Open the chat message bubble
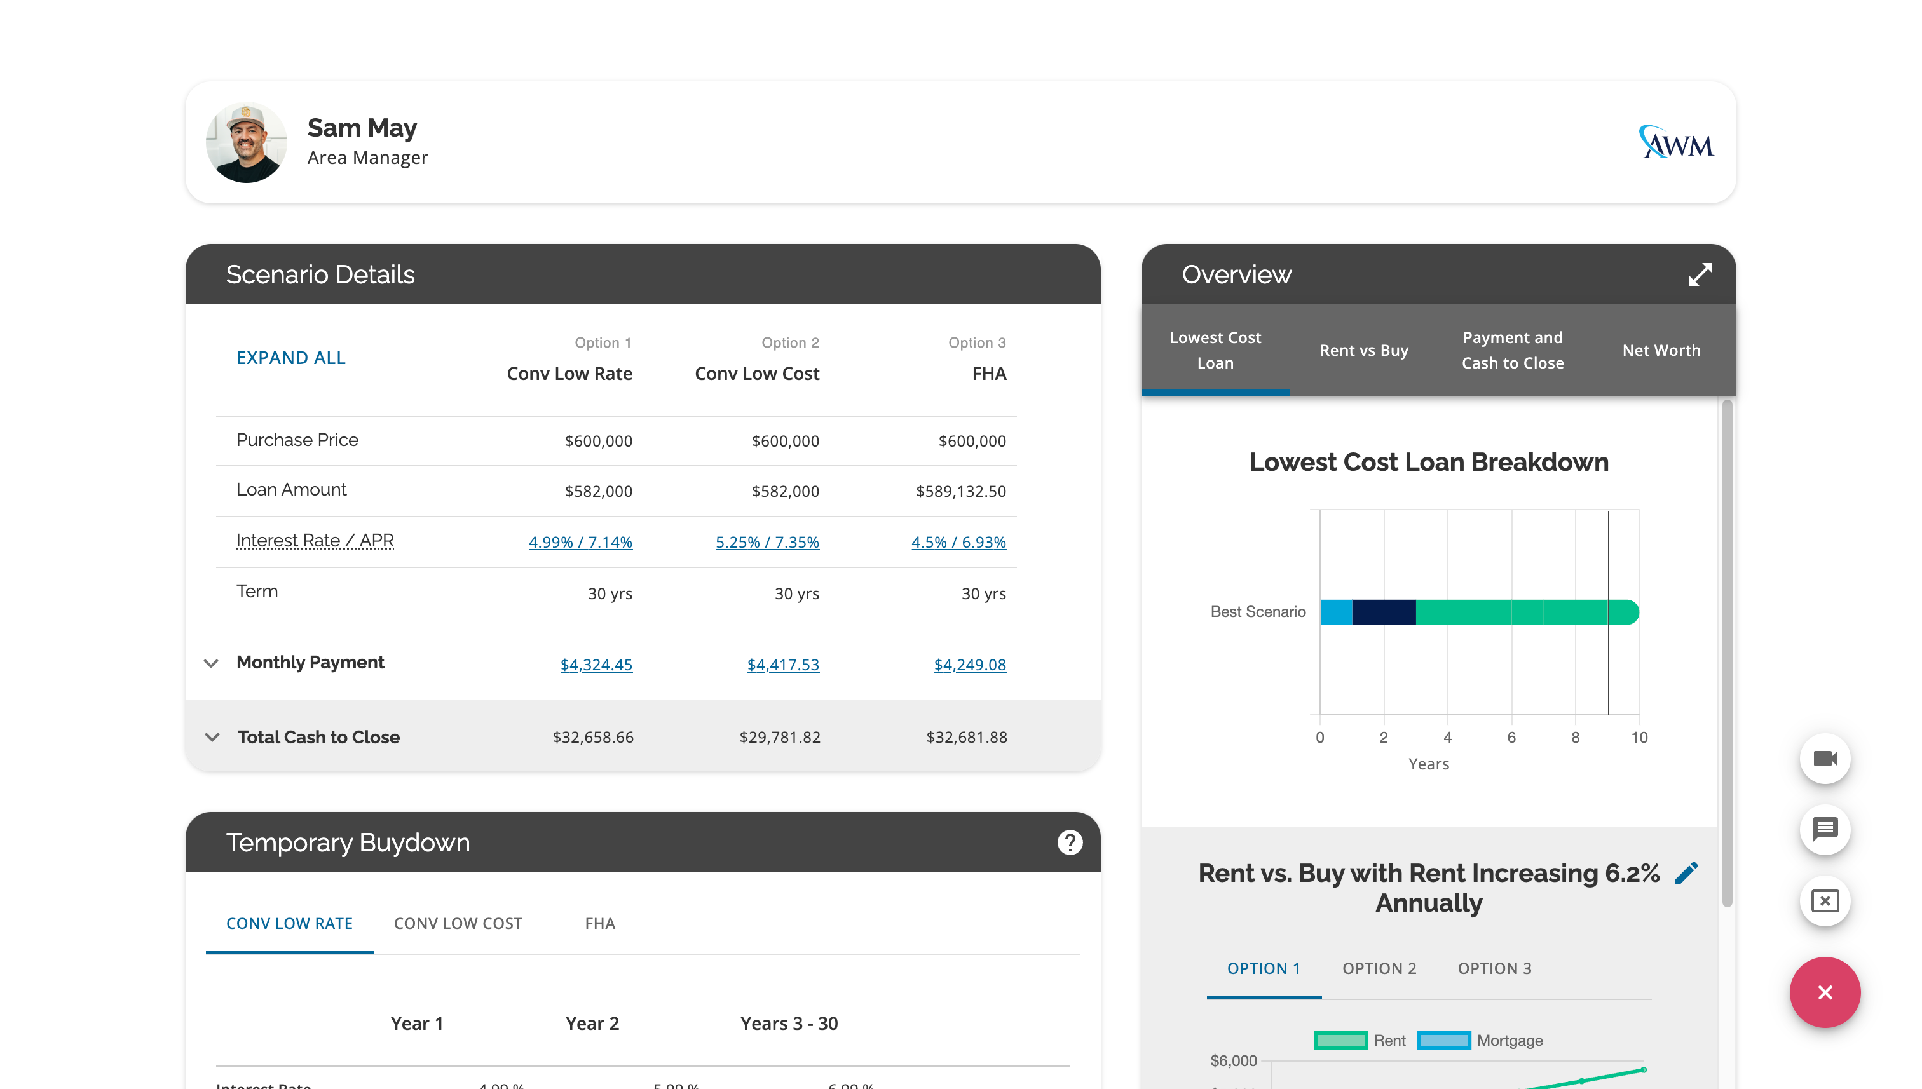This screenshot has height=1089, width=1922. point(1824,830)
